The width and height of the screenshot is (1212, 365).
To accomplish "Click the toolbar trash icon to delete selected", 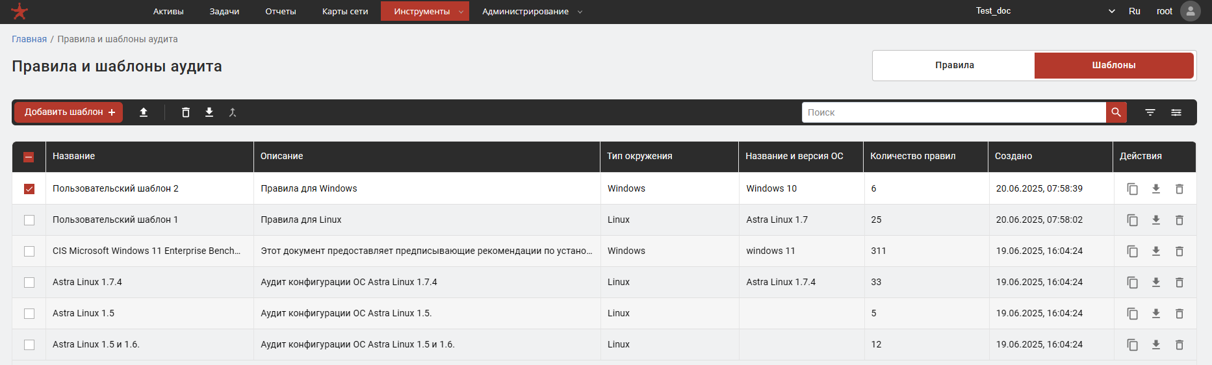I will 186,112.
